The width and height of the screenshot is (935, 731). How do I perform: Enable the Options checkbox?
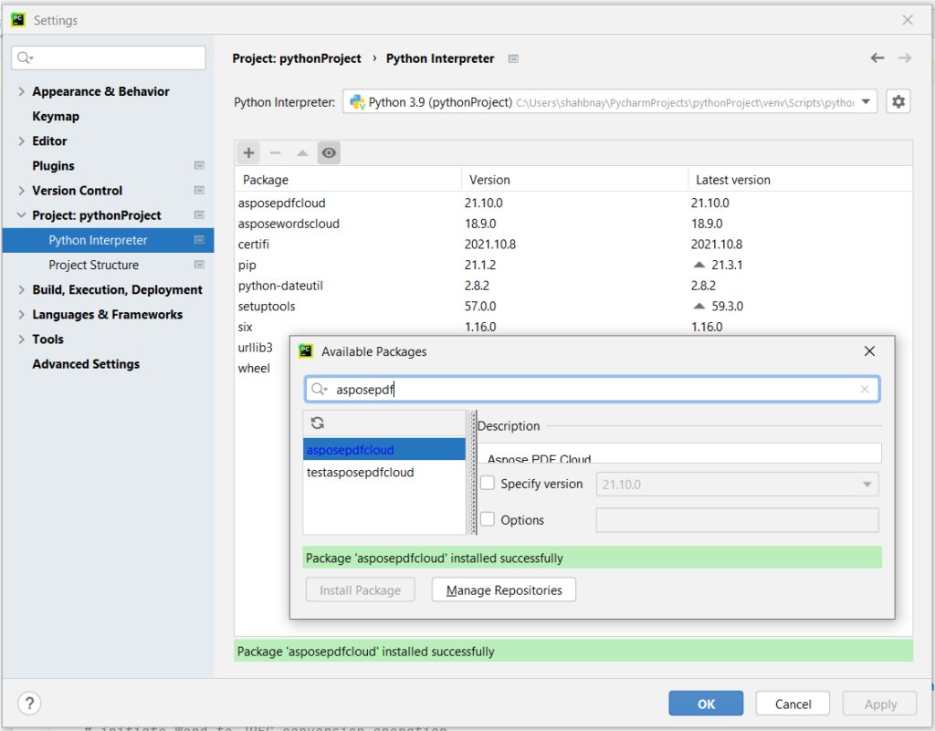488,519
